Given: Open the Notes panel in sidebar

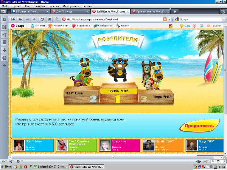Looking at the screenshot, I should (4, 42).
